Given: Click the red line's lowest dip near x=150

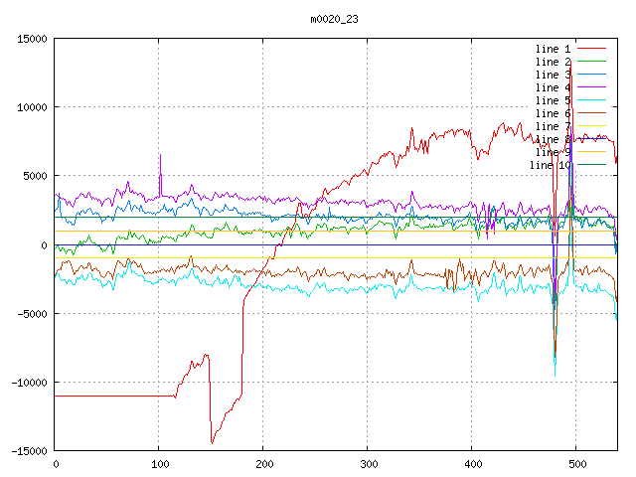Looking at the screenshot, I should coord(212,442).
